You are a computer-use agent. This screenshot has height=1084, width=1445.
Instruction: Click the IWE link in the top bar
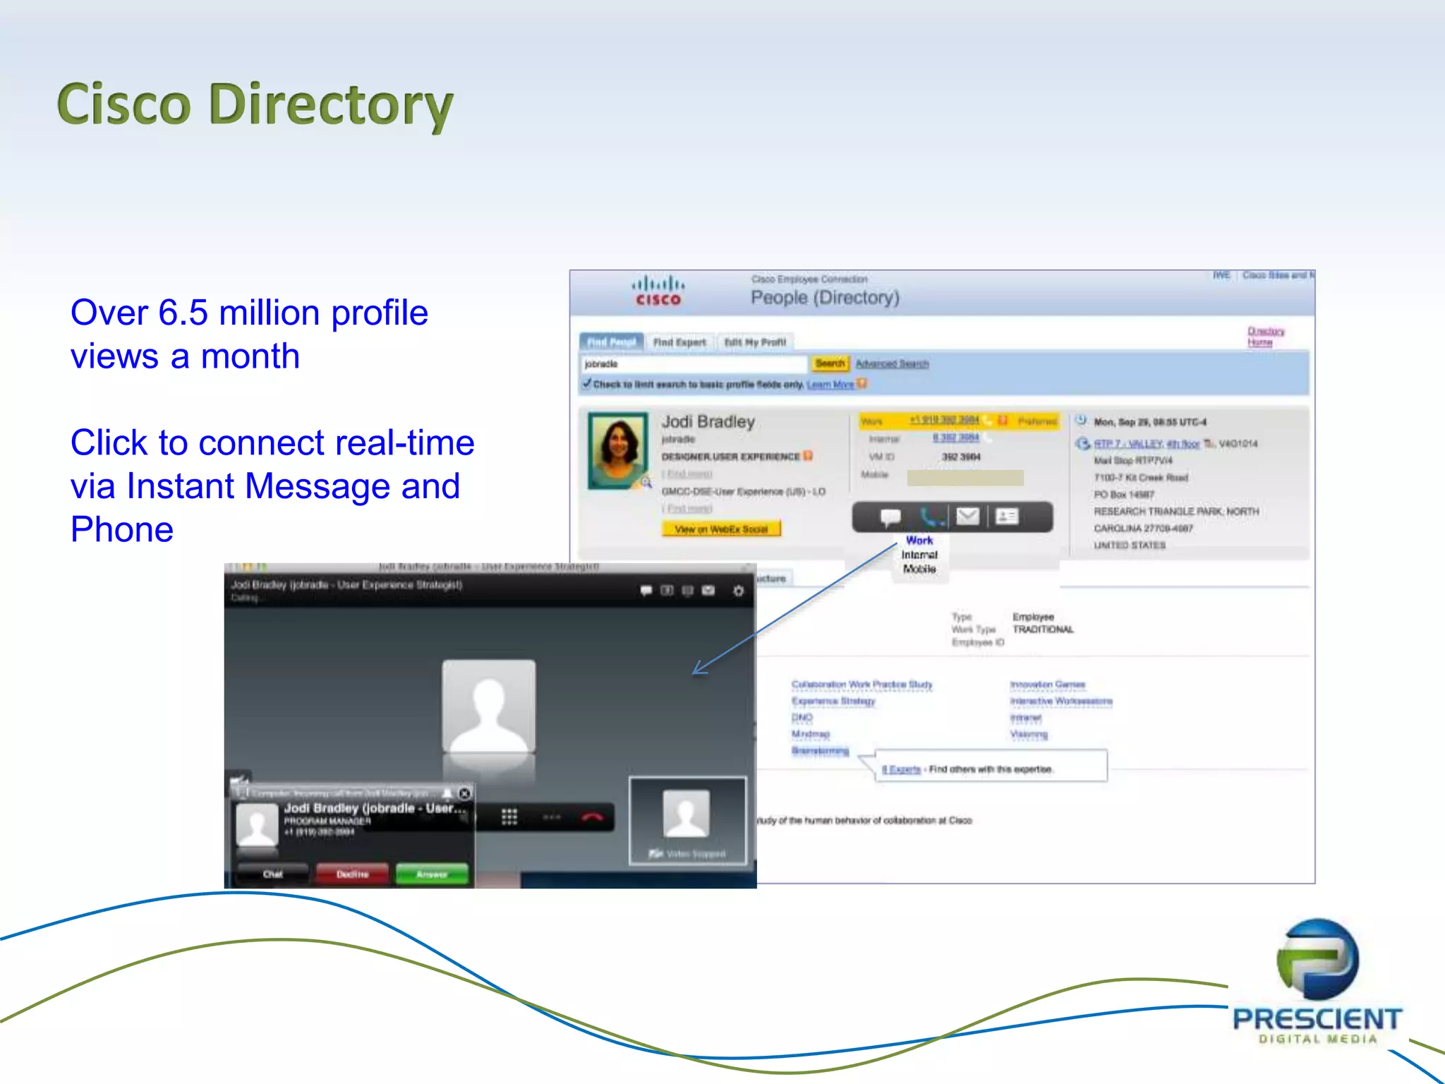[1221, 275]
